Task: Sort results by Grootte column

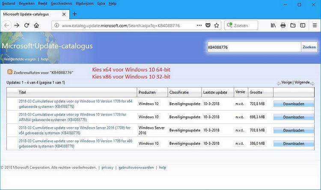Action: click(x=256, y=92)
